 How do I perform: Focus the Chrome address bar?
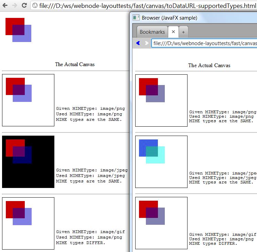(144, 6)
